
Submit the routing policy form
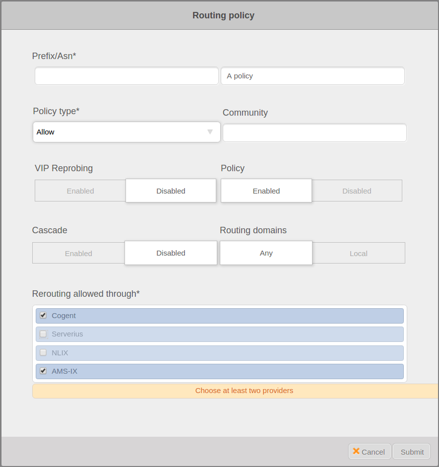(412, 452)
